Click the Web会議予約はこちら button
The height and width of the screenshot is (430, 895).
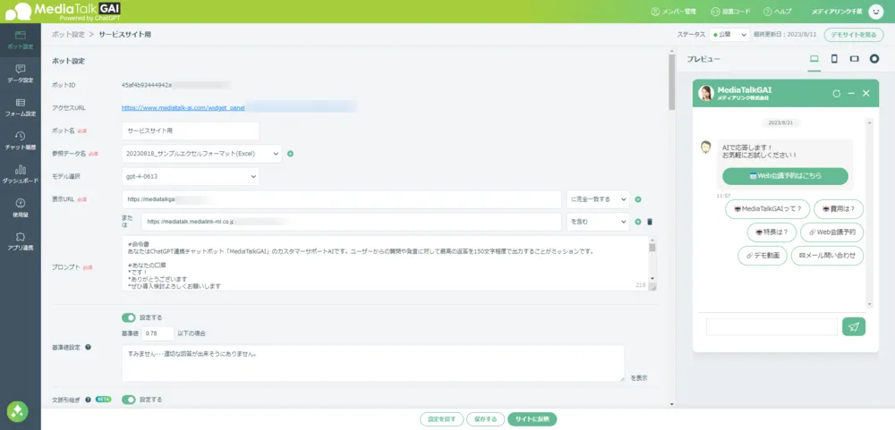tap(785, 175)
